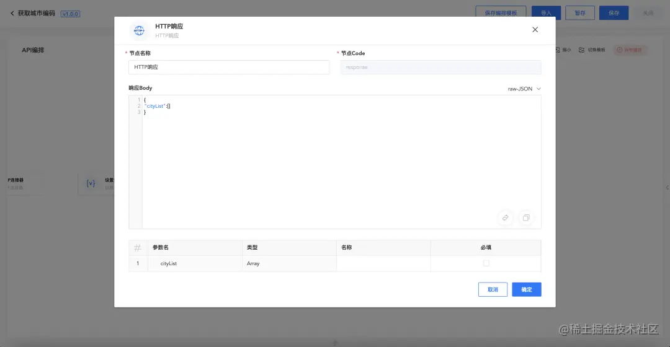Viewport: 670px width, 347px height.
Task: Click the 暂存 button in the top bar
Action: pos(580,13)
